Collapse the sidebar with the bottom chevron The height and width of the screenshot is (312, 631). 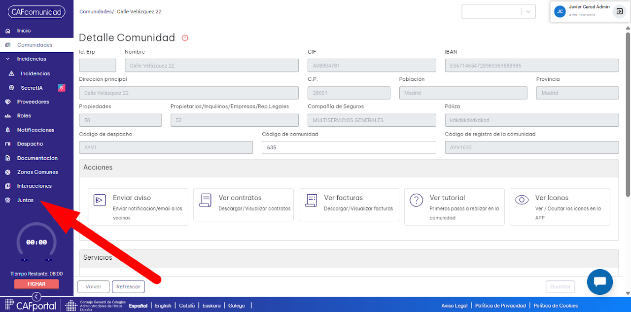pyautogui.click(x=36, y=296)
